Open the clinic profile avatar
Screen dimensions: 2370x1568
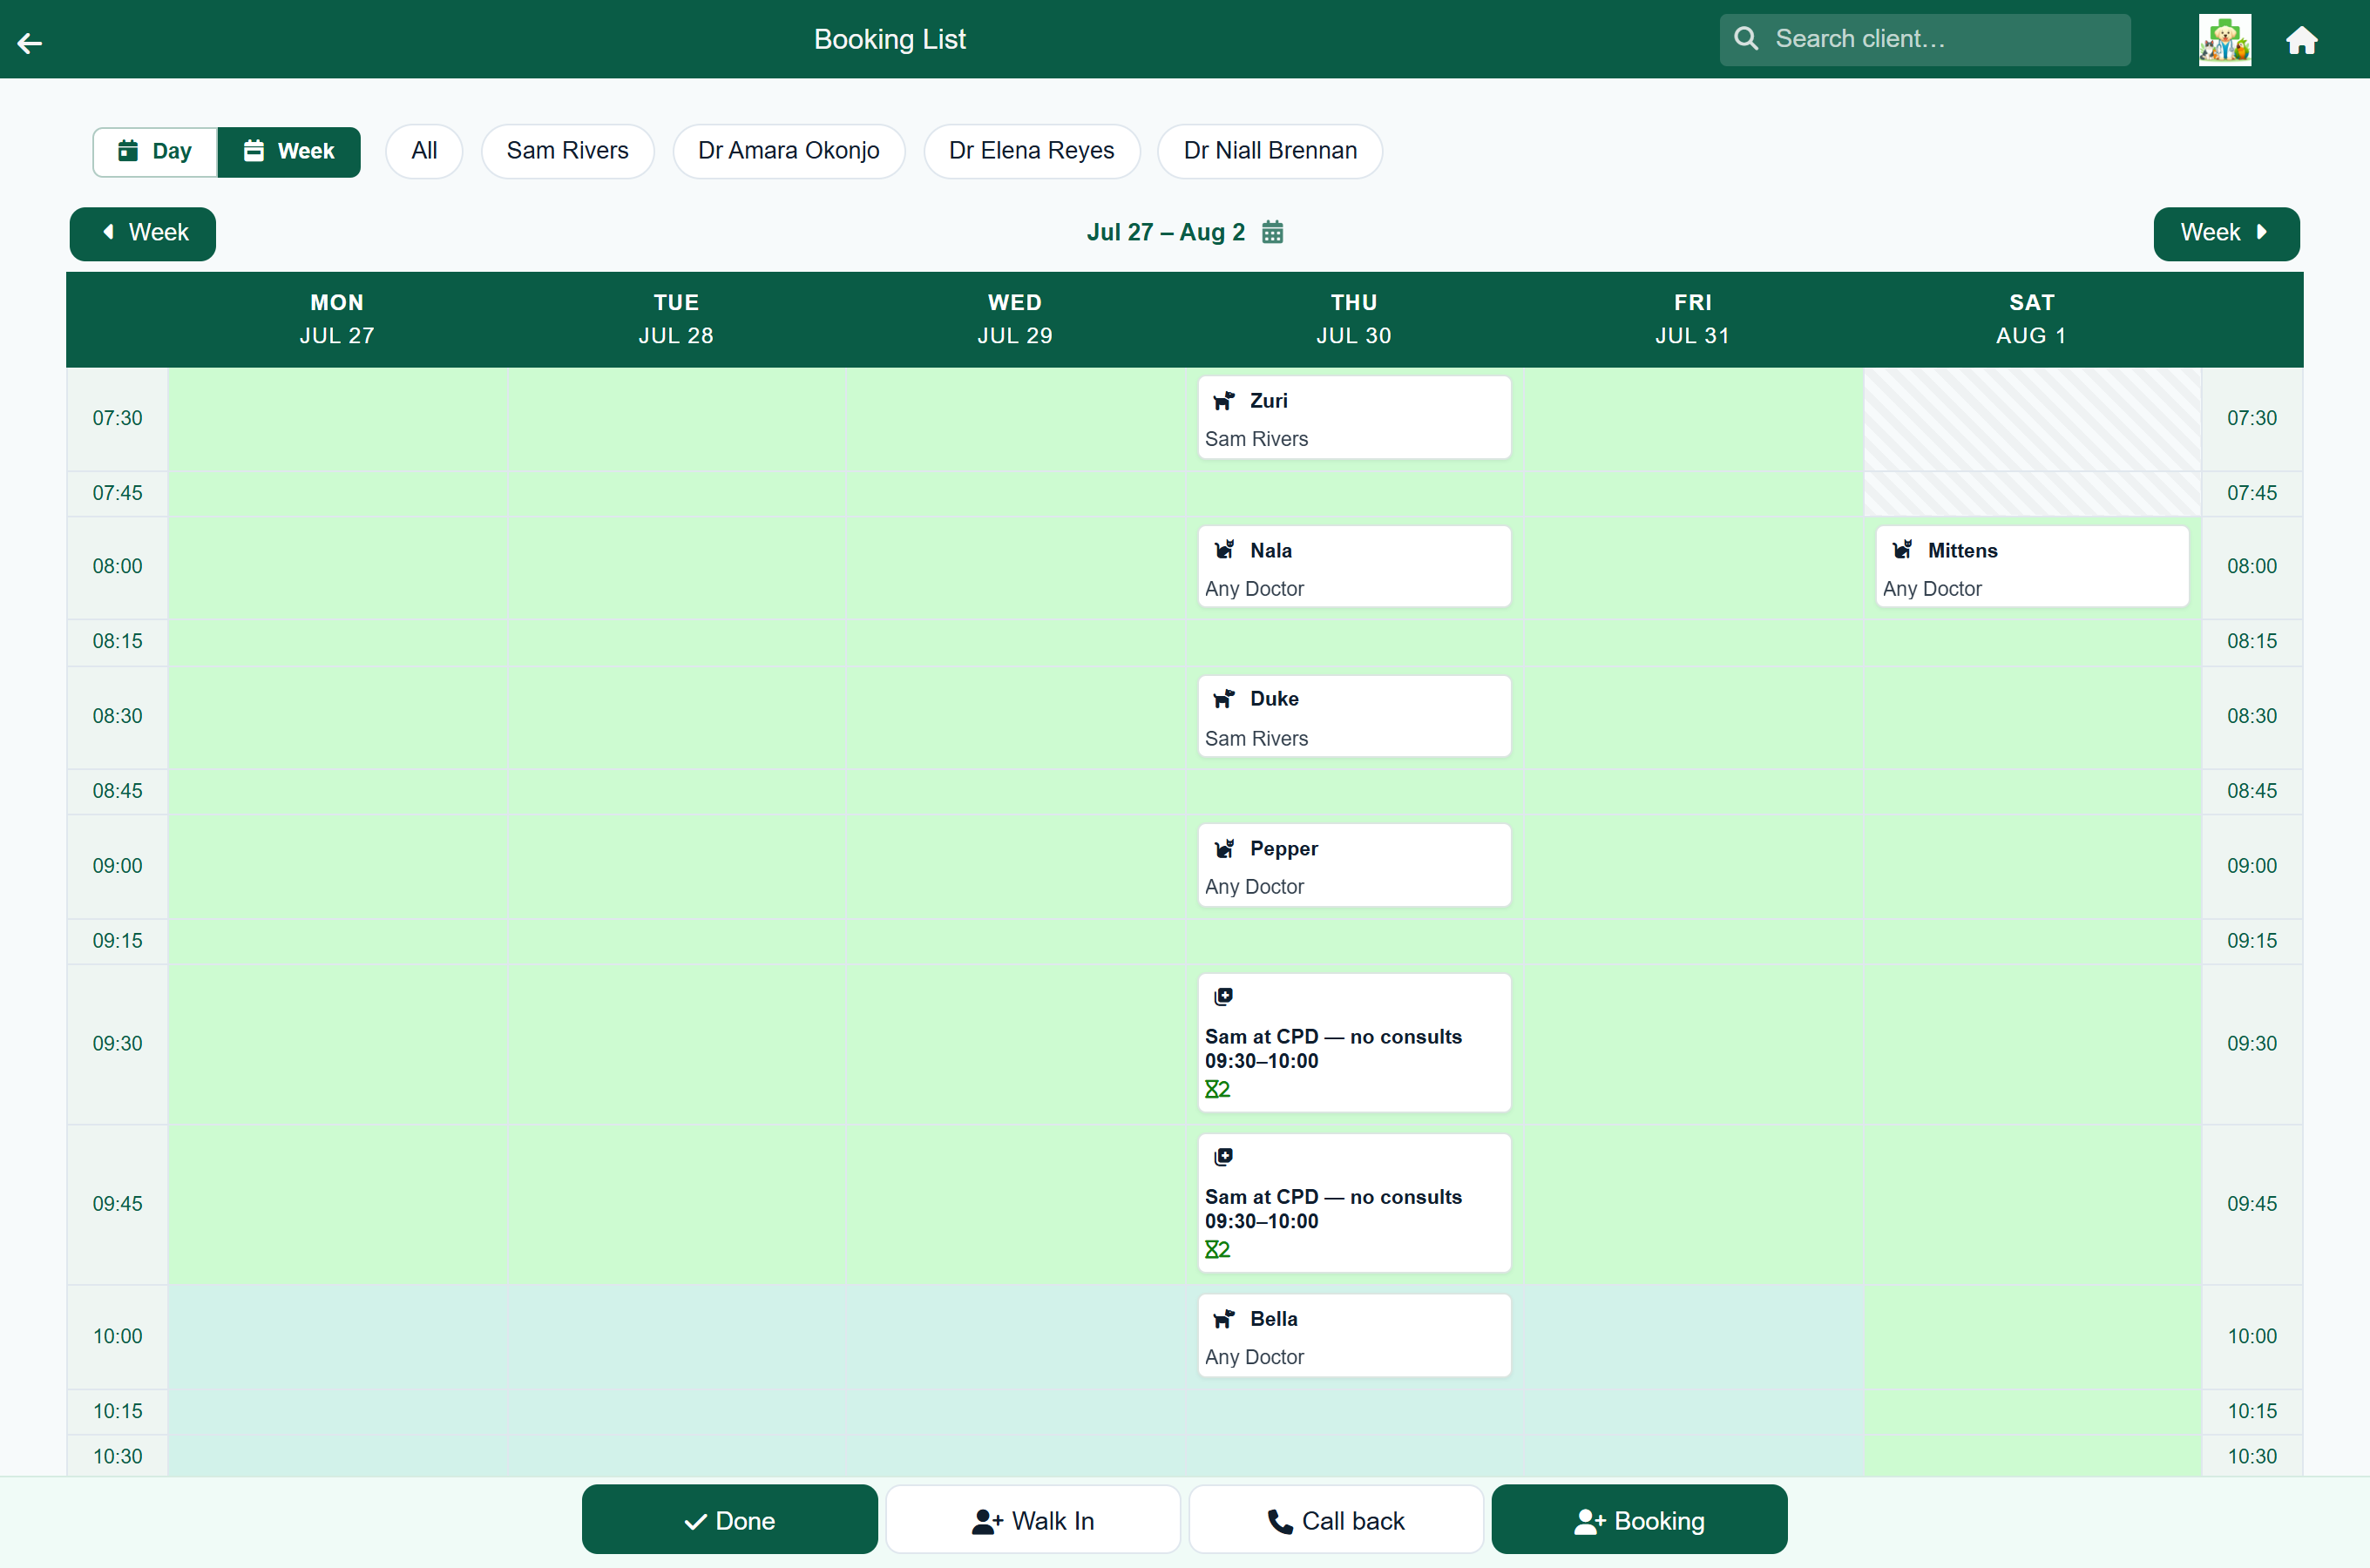click(2224, 40)
